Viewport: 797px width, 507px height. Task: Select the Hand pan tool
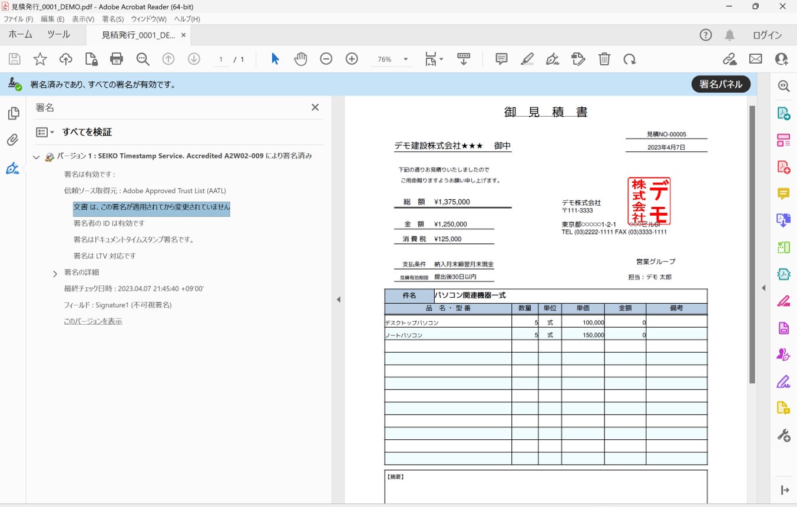point(300,59)
